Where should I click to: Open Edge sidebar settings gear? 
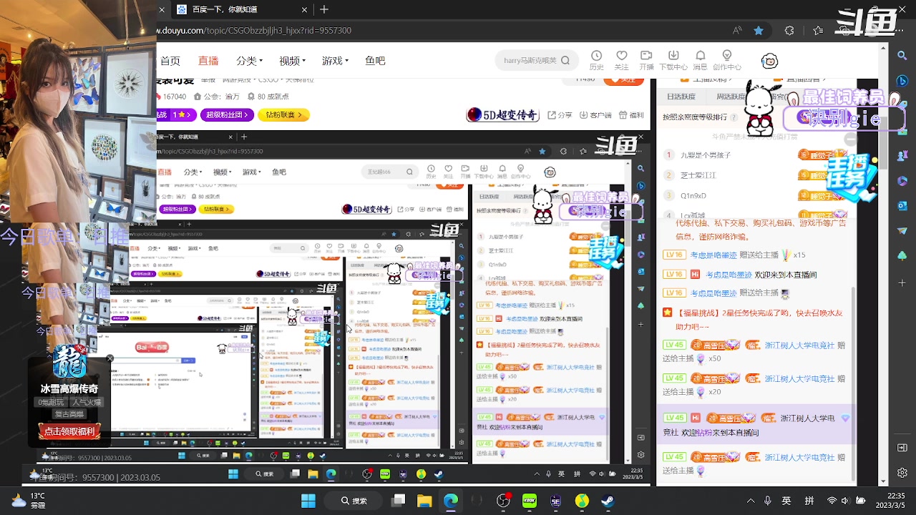pos(902,473)
